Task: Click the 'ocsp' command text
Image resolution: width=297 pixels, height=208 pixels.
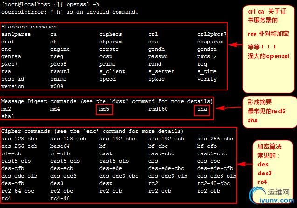Action: tap(106, 56)
